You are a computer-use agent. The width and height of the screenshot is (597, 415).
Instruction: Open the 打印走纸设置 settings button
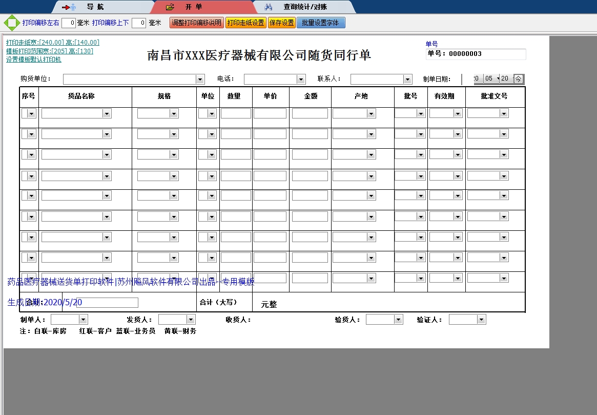(x=245, y=23)
